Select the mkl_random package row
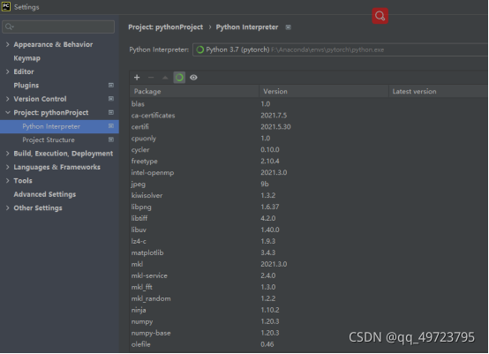This screenshot has height=354, width=489. (309, 298)
